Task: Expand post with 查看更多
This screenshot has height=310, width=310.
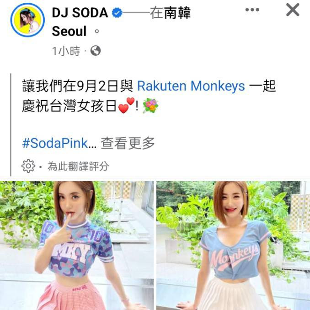Action: coord(128,143)
